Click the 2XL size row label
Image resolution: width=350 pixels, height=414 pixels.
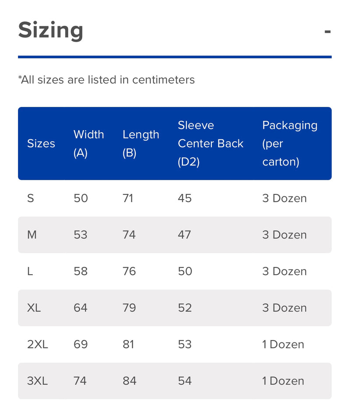(x=38, y=344)
